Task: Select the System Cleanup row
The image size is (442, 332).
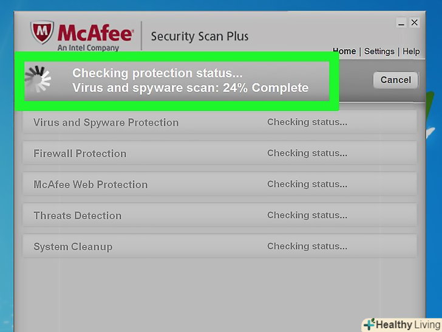Action: tap(73, 247)
